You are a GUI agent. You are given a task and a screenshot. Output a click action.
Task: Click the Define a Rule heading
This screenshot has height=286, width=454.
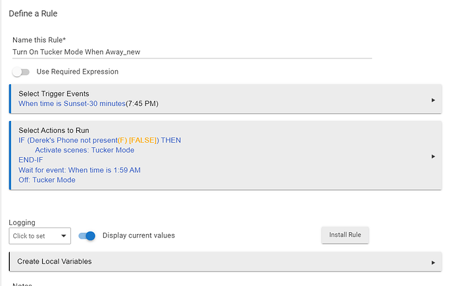(33, 14)
